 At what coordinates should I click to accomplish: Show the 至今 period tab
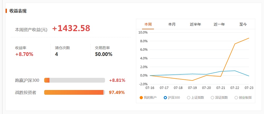coord(243,24)
